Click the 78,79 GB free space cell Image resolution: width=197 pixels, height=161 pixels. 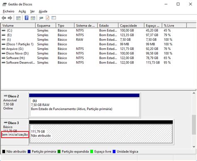(x=152, y=58)
